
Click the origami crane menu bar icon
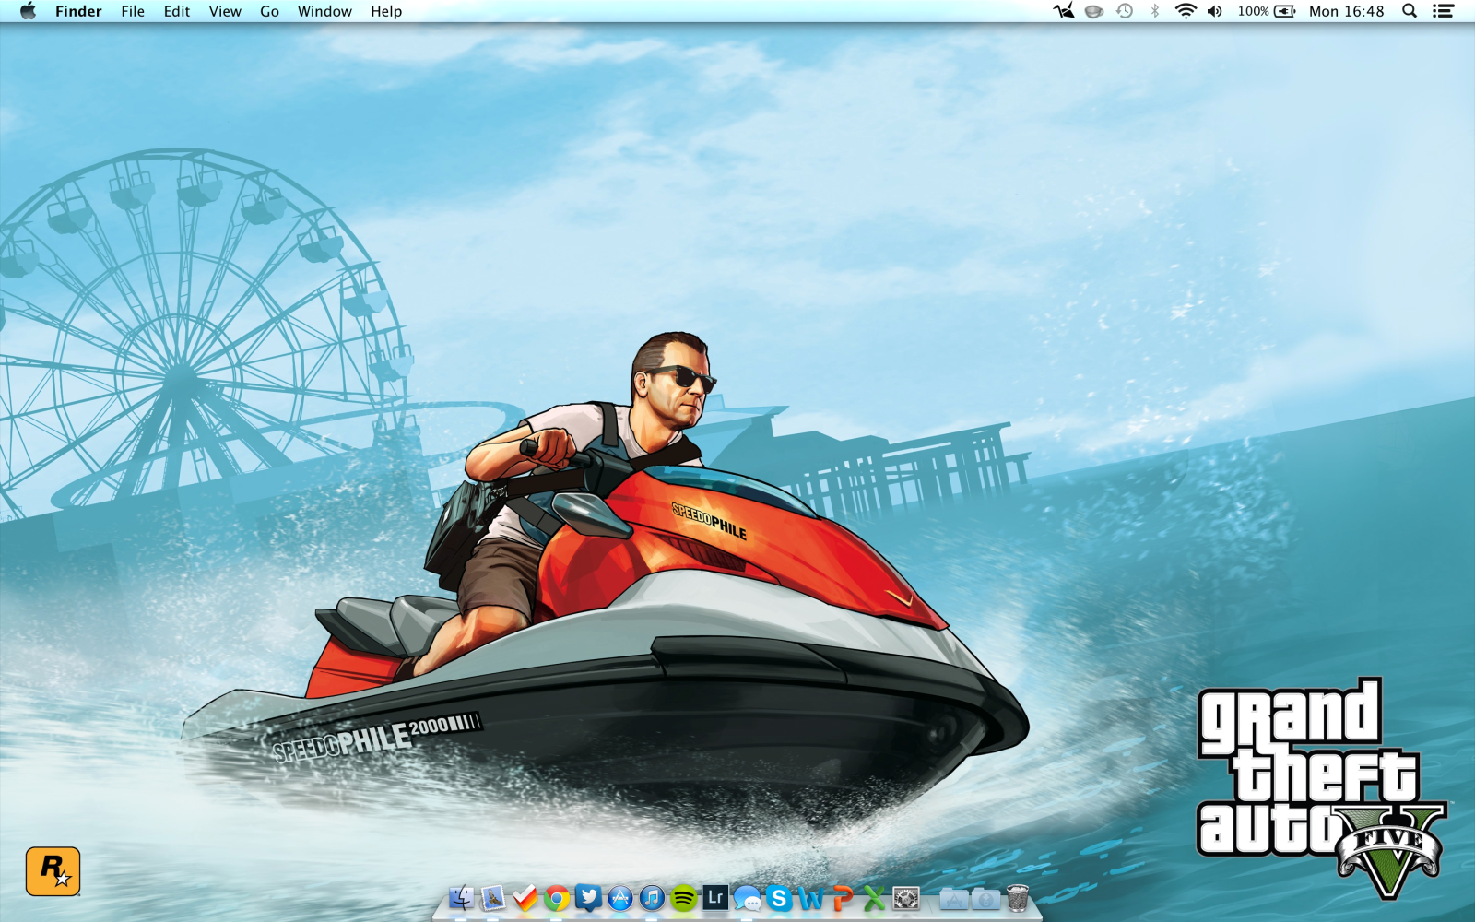click(x=1065, y=11)
